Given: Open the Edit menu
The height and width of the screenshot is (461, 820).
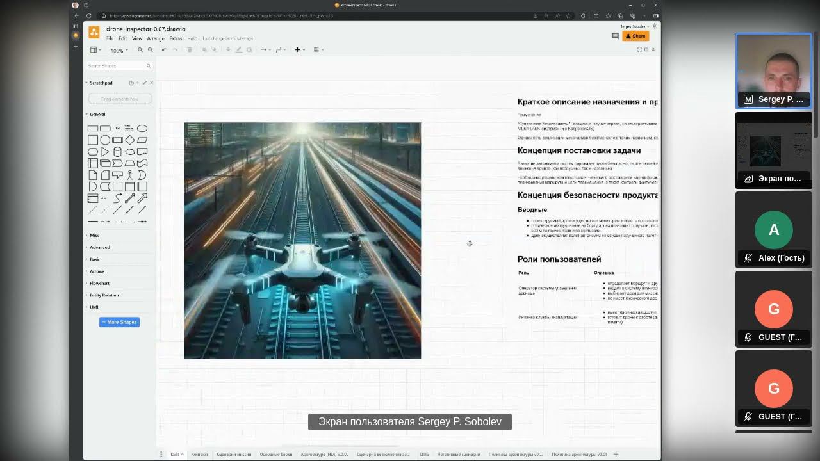Looking at the screenshot, I should point(122,38).
